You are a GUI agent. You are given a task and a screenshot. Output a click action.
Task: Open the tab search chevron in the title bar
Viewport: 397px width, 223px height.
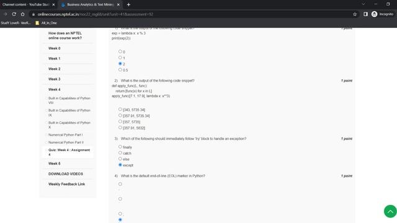[364, 4]
